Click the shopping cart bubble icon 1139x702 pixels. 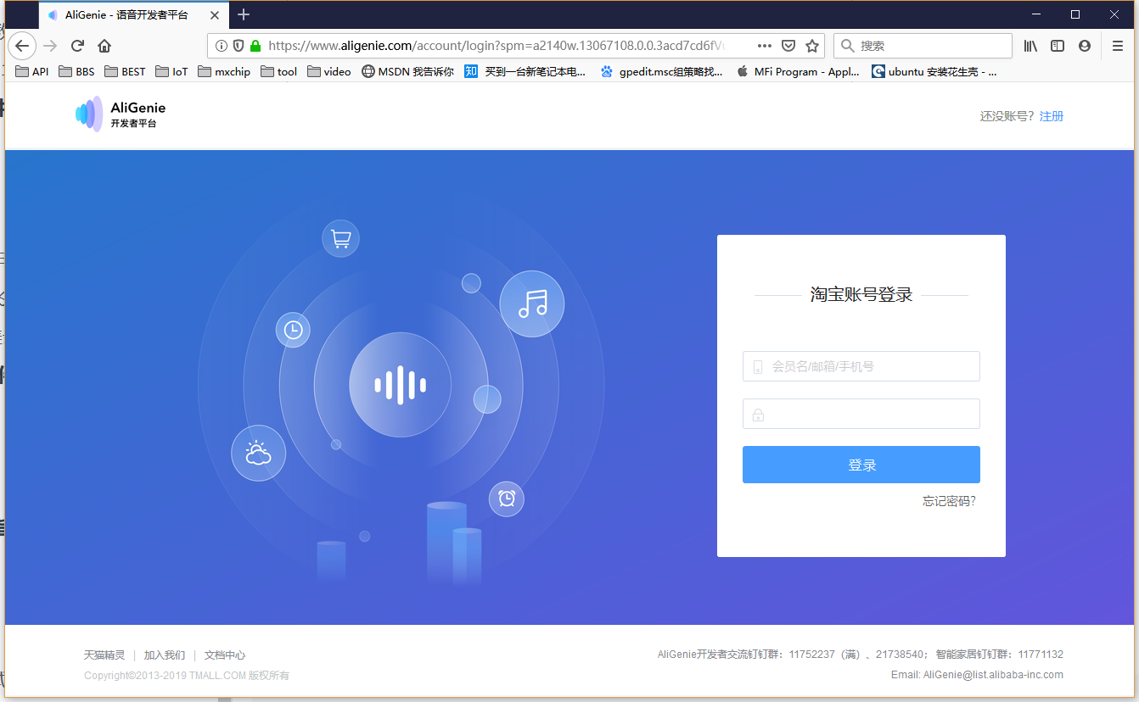(x=340, y=239)
